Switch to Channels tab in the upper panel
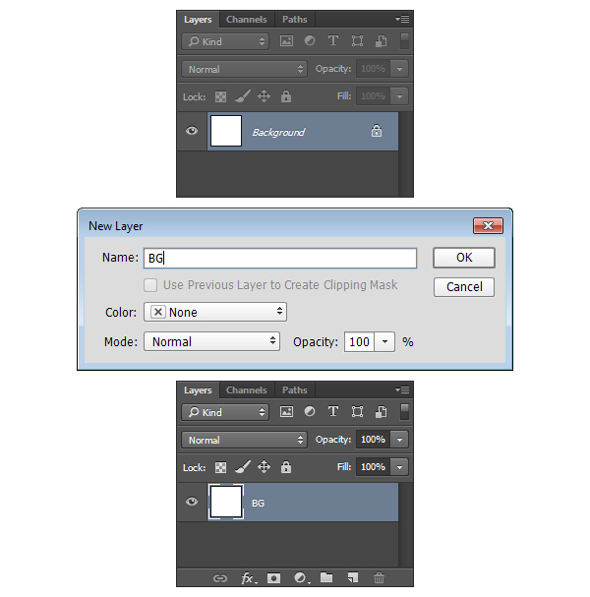This screenshot has width=590, height=597. coord(246,20)
